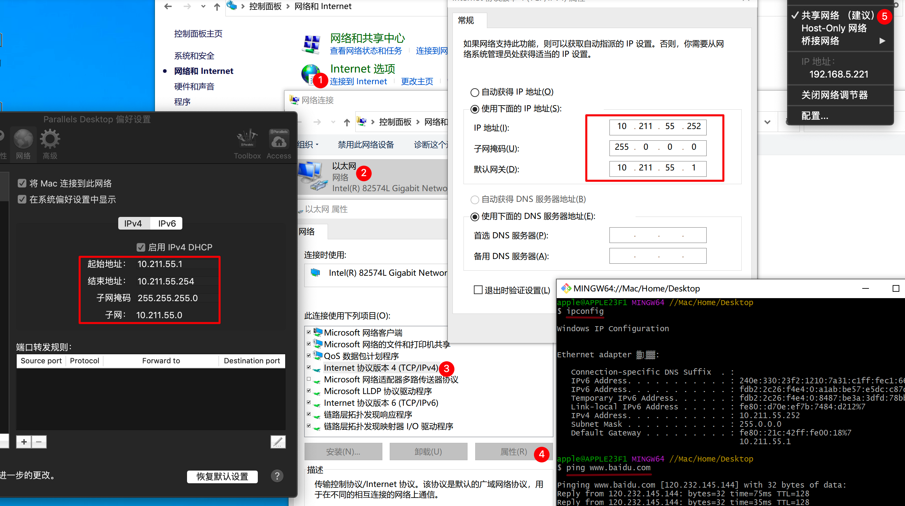Open the Network tab in Parallels preferences

tap(23, 144)
